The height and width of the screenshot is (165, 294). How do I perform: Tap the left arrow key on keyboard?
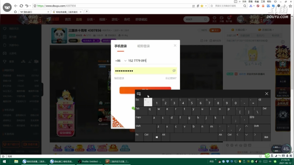click(x=239, y=137)
